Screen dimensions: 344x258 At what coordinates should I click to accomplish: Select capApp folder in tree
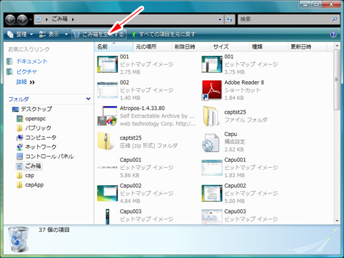[34, 185]
